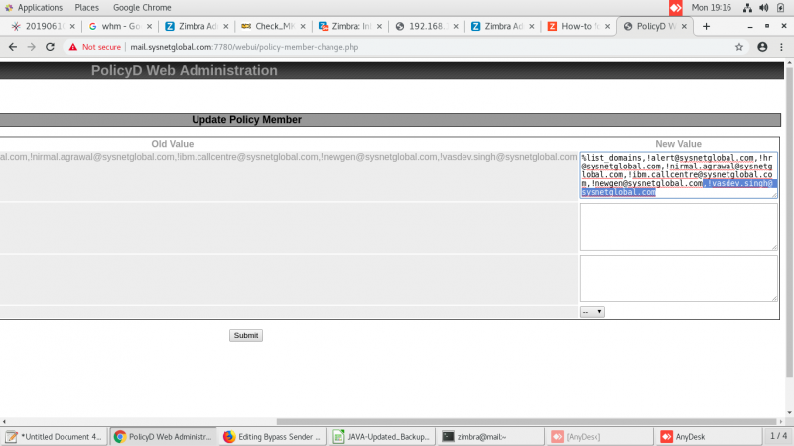
Task: Click the Old Value column header
Action: [x=172, y=144]
